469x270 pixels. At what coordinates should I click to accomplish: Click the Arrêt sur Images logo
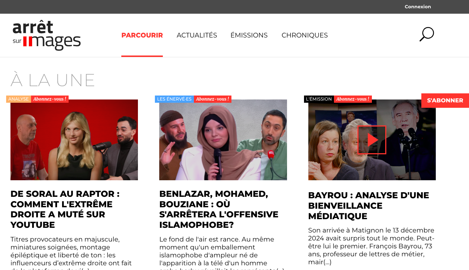point(47,35)
